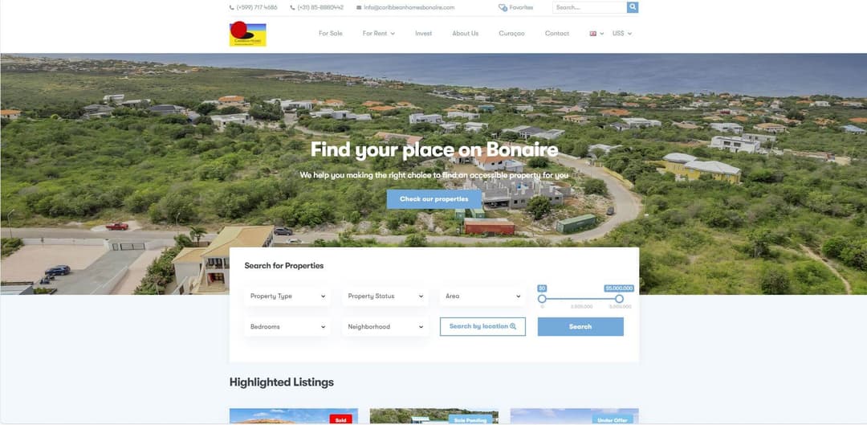Viewport: 867px width, 425px height.
Task: Click the magnifier search button in header
Action: [633, 7]
